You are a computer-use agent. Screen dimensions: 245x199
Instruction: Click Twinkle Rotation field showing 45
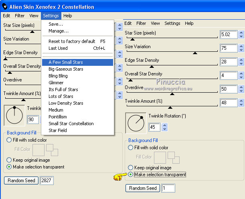tap(154, 127)
